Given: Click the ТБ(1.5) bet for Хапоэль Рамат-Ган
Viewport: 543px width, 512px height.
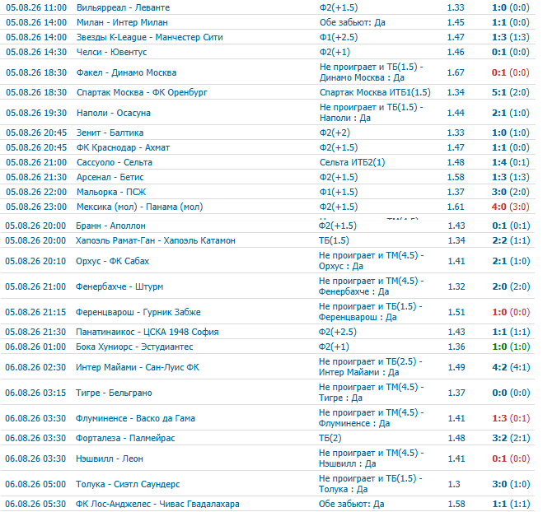Looking at the screenshot, I should point(334,241).
